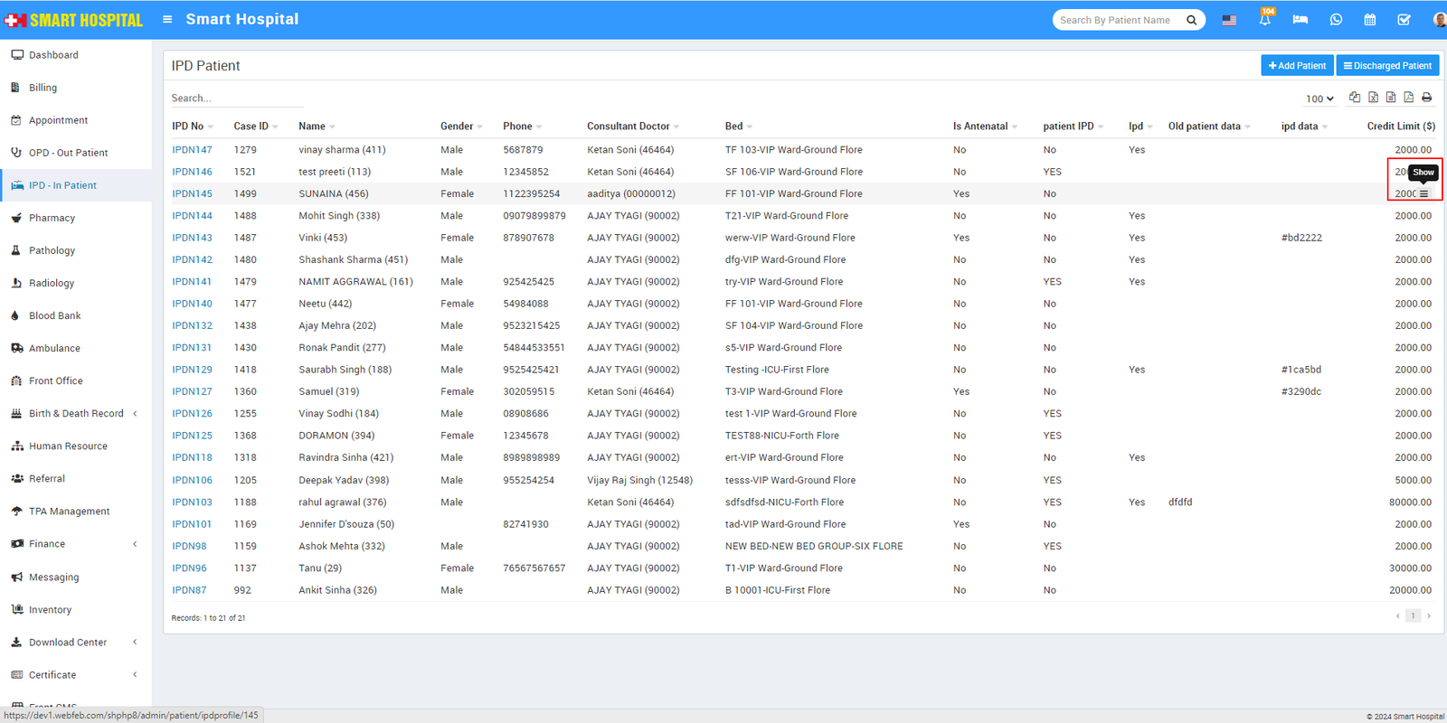Screen dimensions: 1447x723
Task: Open the IPDN147 patient link
Action: [192, 150]
